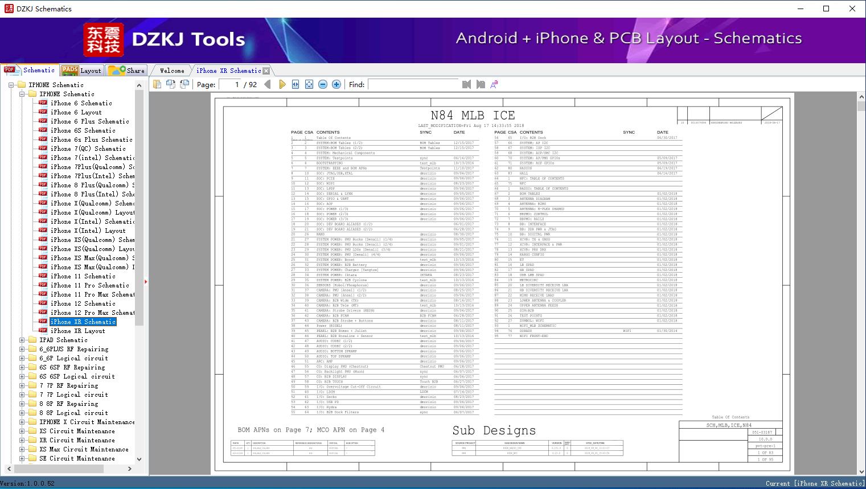Open iPhone 12 Pro Max Schematic
Viewport: 866px width, 489px height.
click(92, 313)
